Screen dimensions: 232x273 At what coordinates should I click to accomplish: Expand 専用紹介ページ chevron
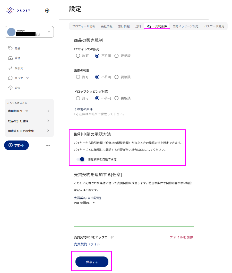coord(48,111)
